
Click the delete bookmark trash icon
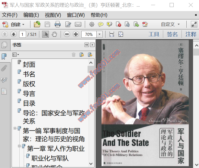(74, 55)
